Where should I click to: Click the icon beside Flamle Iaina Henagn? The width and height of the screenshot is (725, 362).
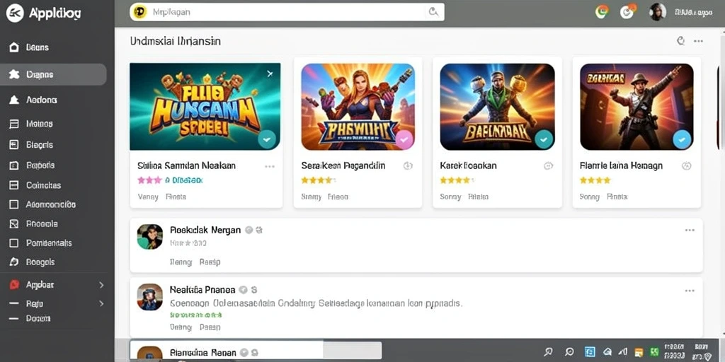coord(687,165)
